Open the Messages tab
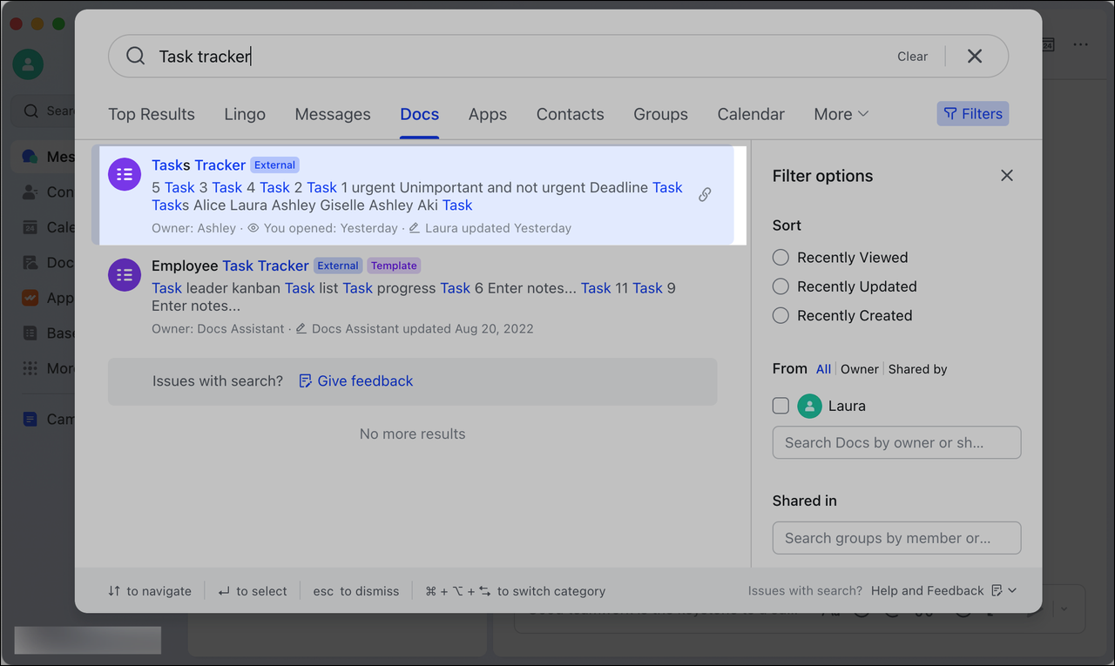1115x666 pixels. click(333, 114)
